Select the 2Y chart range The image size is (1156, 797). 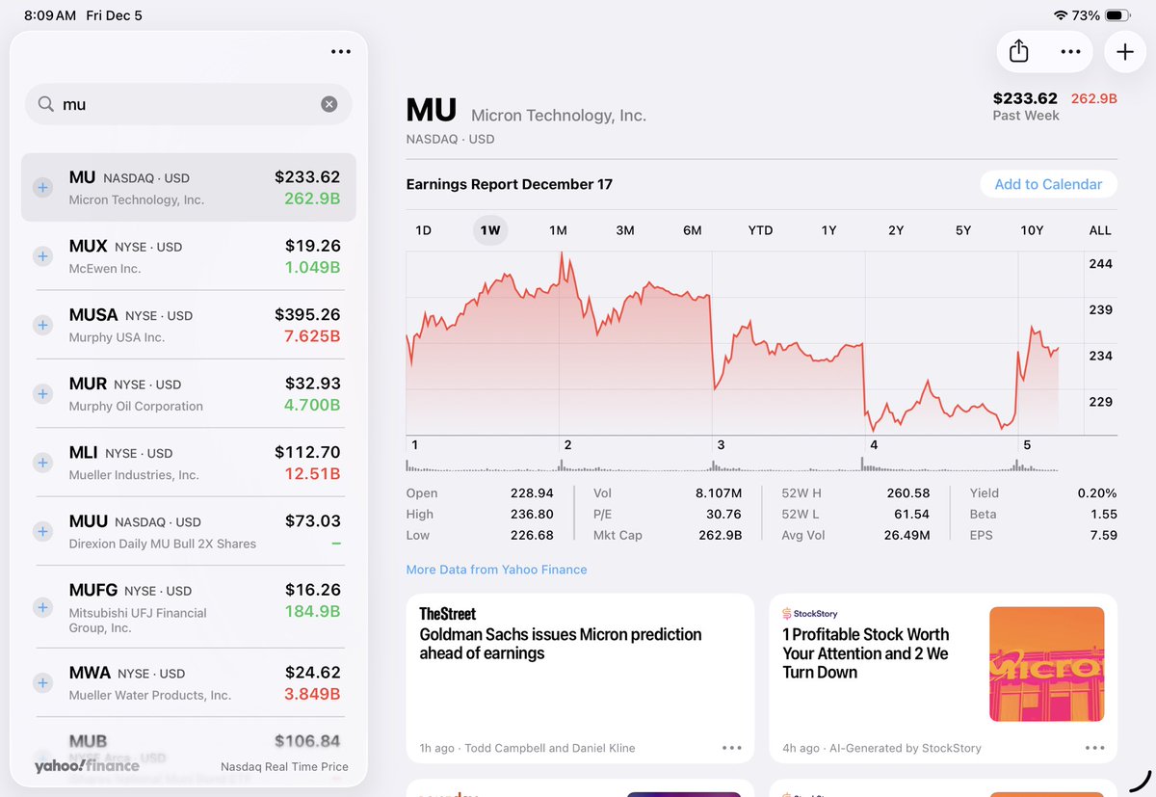(896, 230)
